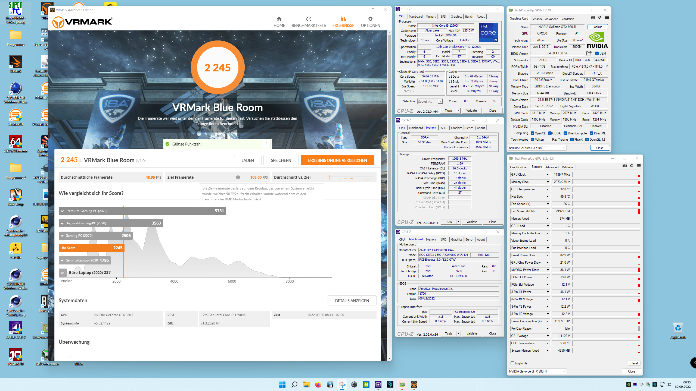Open PCMark 10 desktop icon

[16, 357]
